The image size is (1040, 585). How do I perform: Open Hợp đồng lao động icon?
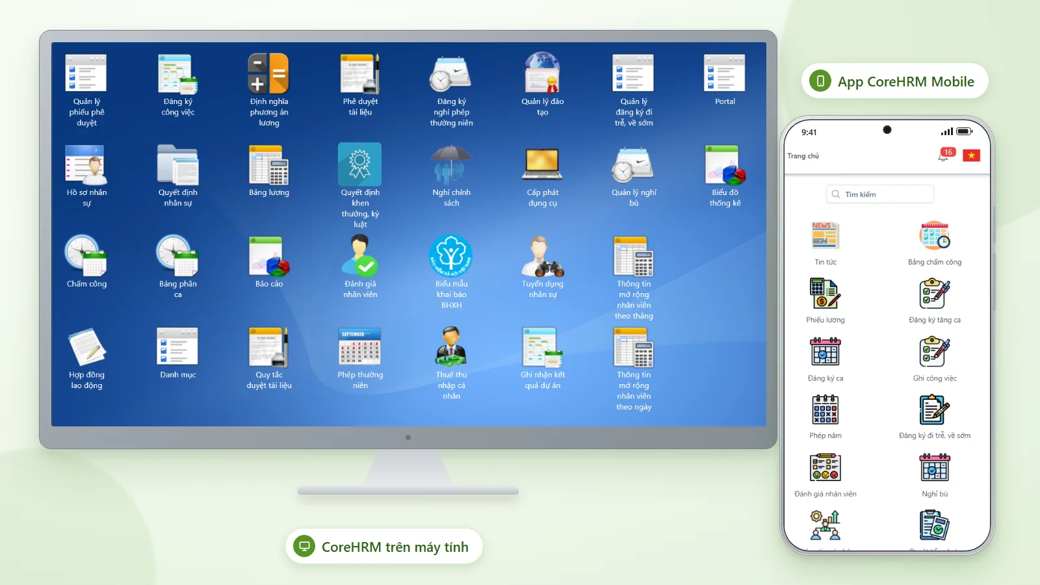[x=86, y=346]
